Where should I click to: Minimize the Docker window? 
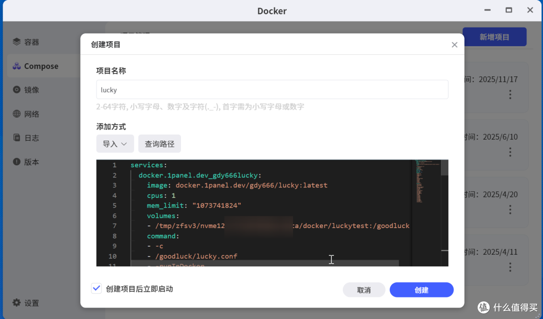pos(488,10)
